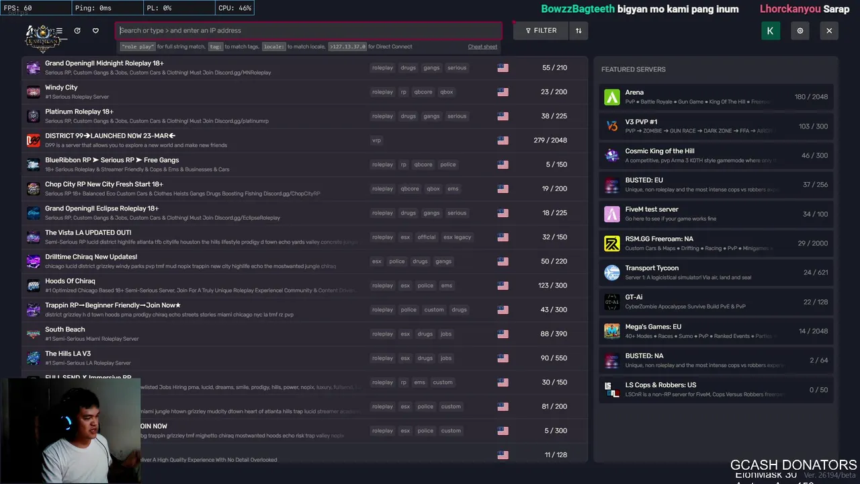Click US flag on DISTRICT 99 row
The height and width of the screenshot is (484, 860).
coord(503,140)
